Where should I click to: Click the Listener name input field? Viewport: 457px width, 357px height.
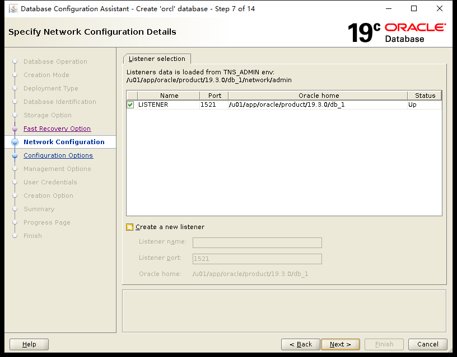click(257, 242)
